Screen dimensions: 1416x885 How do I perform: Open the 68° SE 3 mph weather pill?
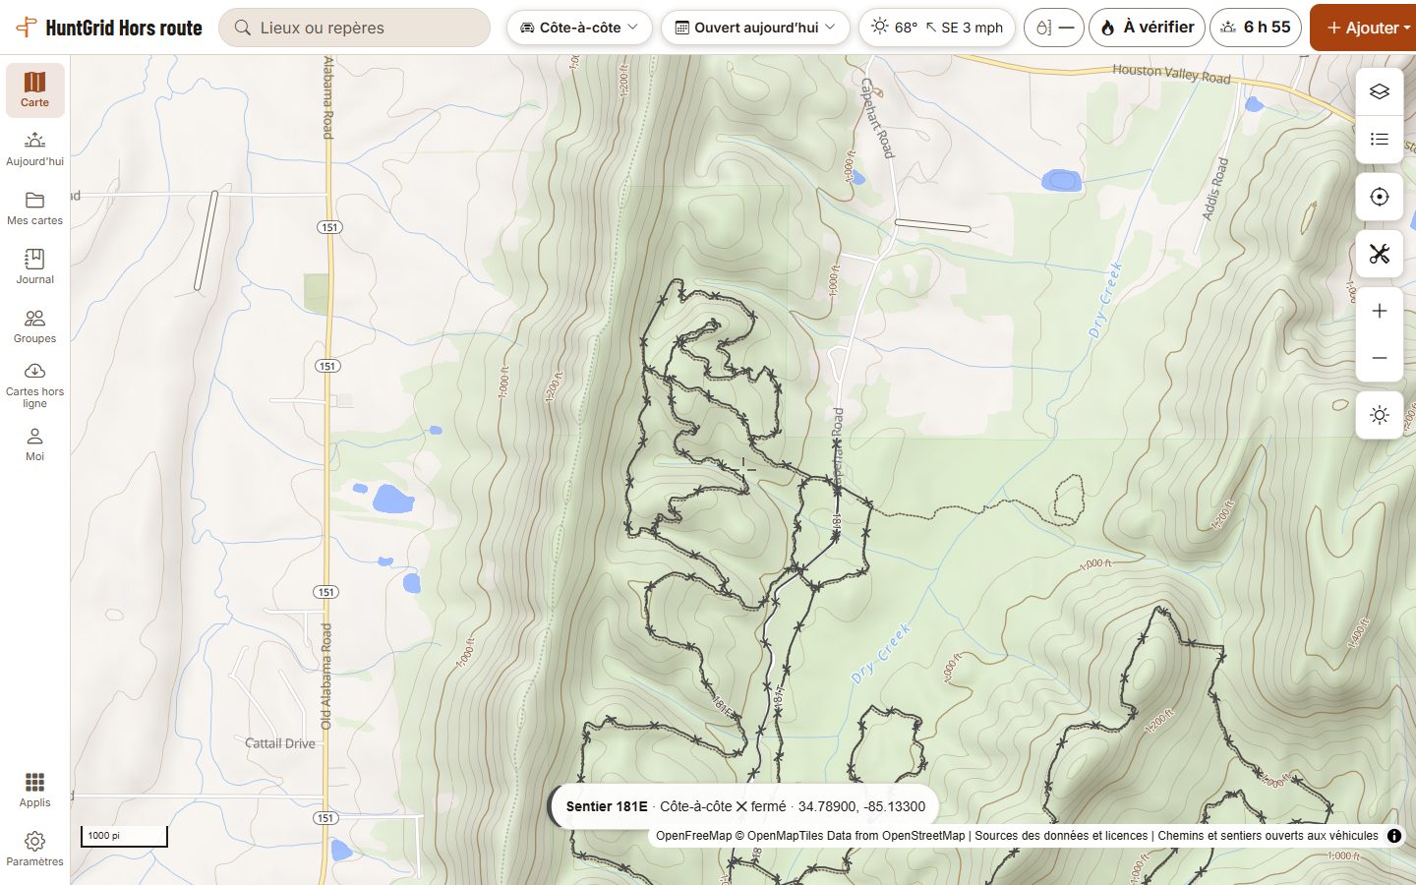(x=936, y=28)
